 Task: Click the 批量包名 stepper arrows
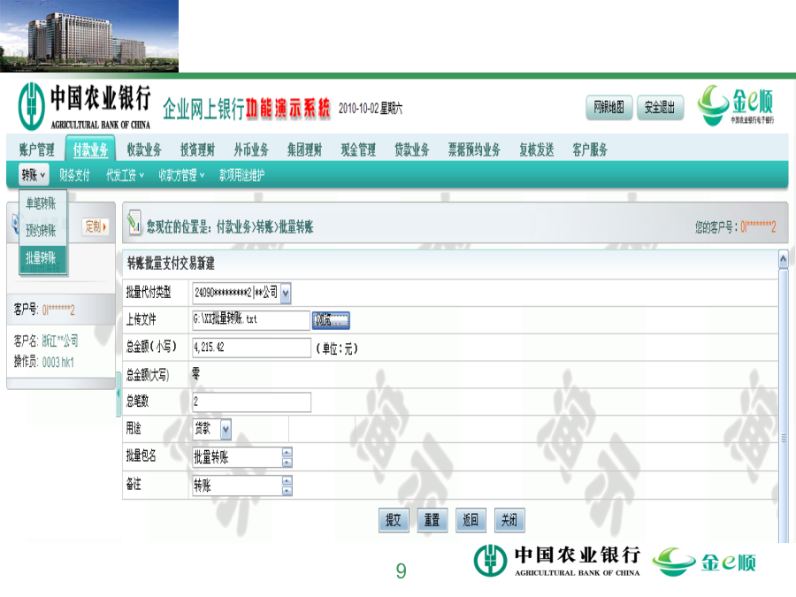coord(287,457)
